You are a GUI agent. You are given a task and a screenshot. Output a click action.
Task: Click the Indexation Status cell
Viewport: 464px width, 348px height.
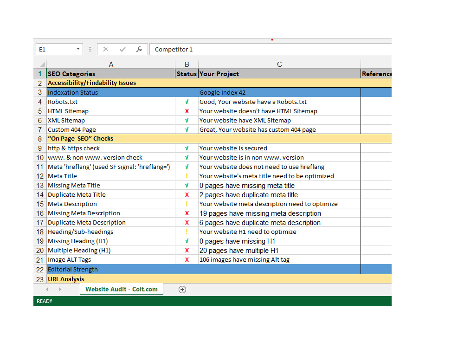point(111,92)
